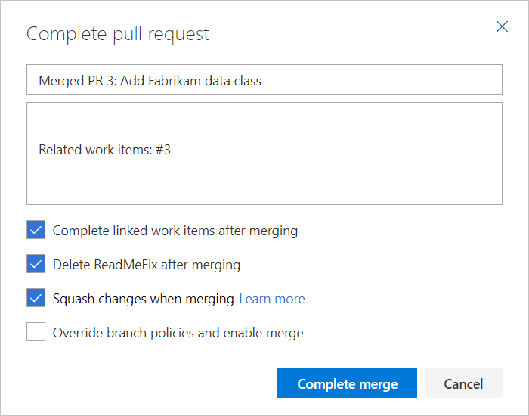Click the "#3" work item reference
This screenshot has height=416, width=529.
pyautogui.click(x=162, y=150)
